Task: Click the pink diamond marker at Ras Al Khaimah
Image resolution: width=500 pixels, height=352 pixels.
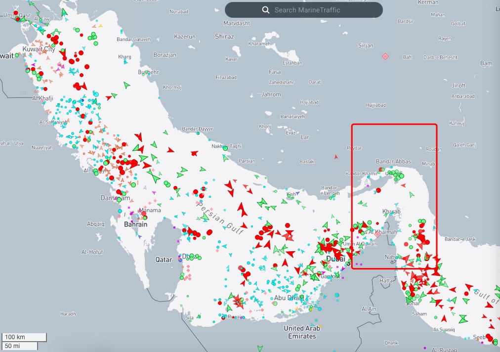Action: coord(377,234)
